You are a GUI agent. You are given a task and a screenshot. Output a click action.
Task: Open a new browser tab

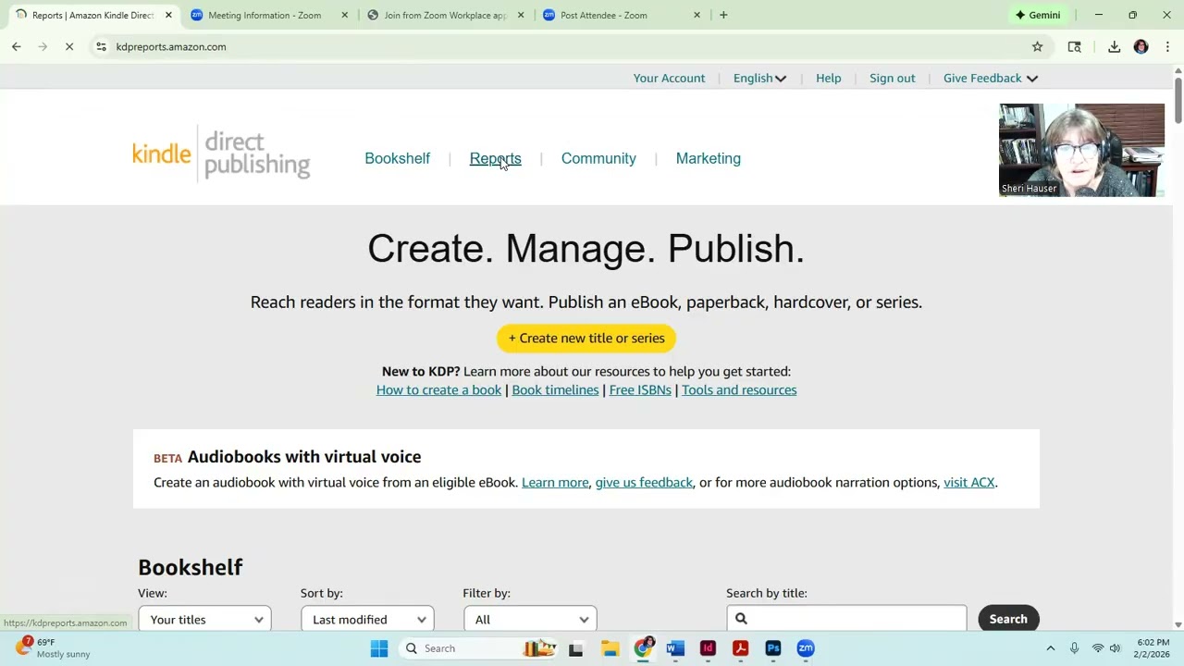pyautogui.click(x=723, y=15)
